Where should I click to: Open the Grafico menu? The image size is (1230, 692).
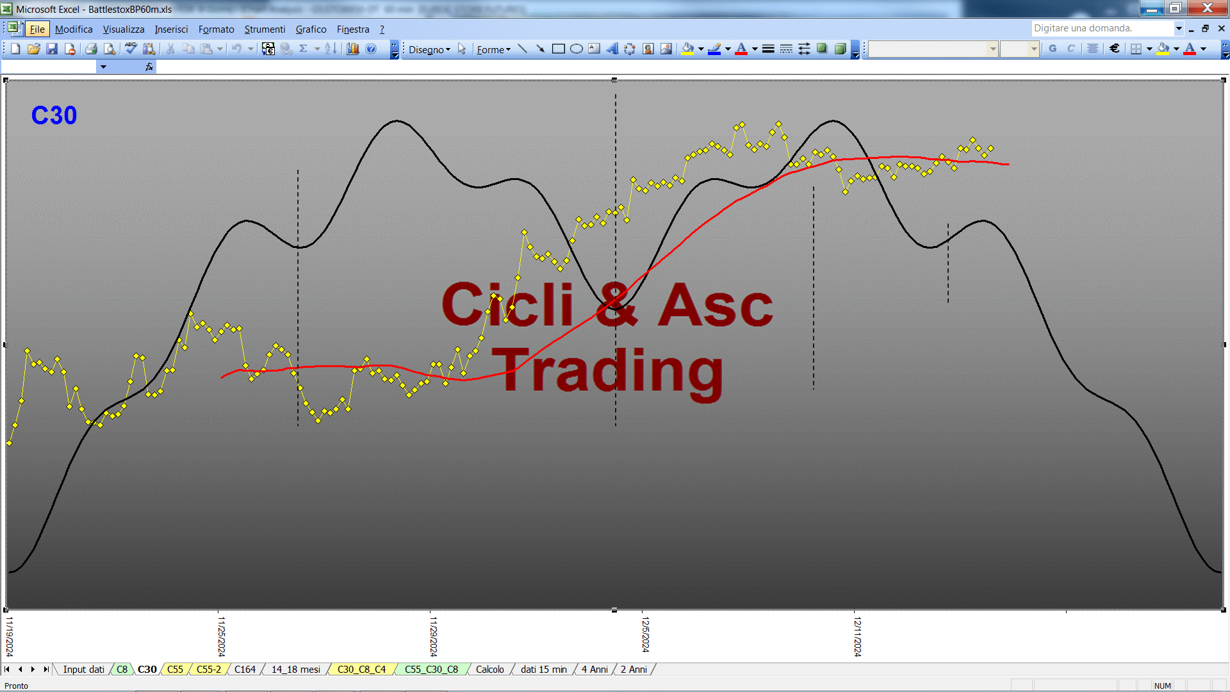pyautogui.click(x=311, y=29)
